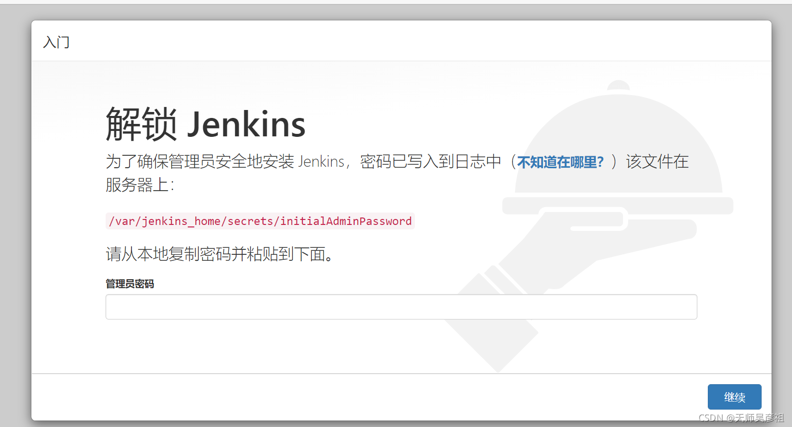Viewport: 792px width, 427px height.
Task: Click the 请从本地复制密码并粘贴到下面 instruction text
Action: (x=219, y=254)
